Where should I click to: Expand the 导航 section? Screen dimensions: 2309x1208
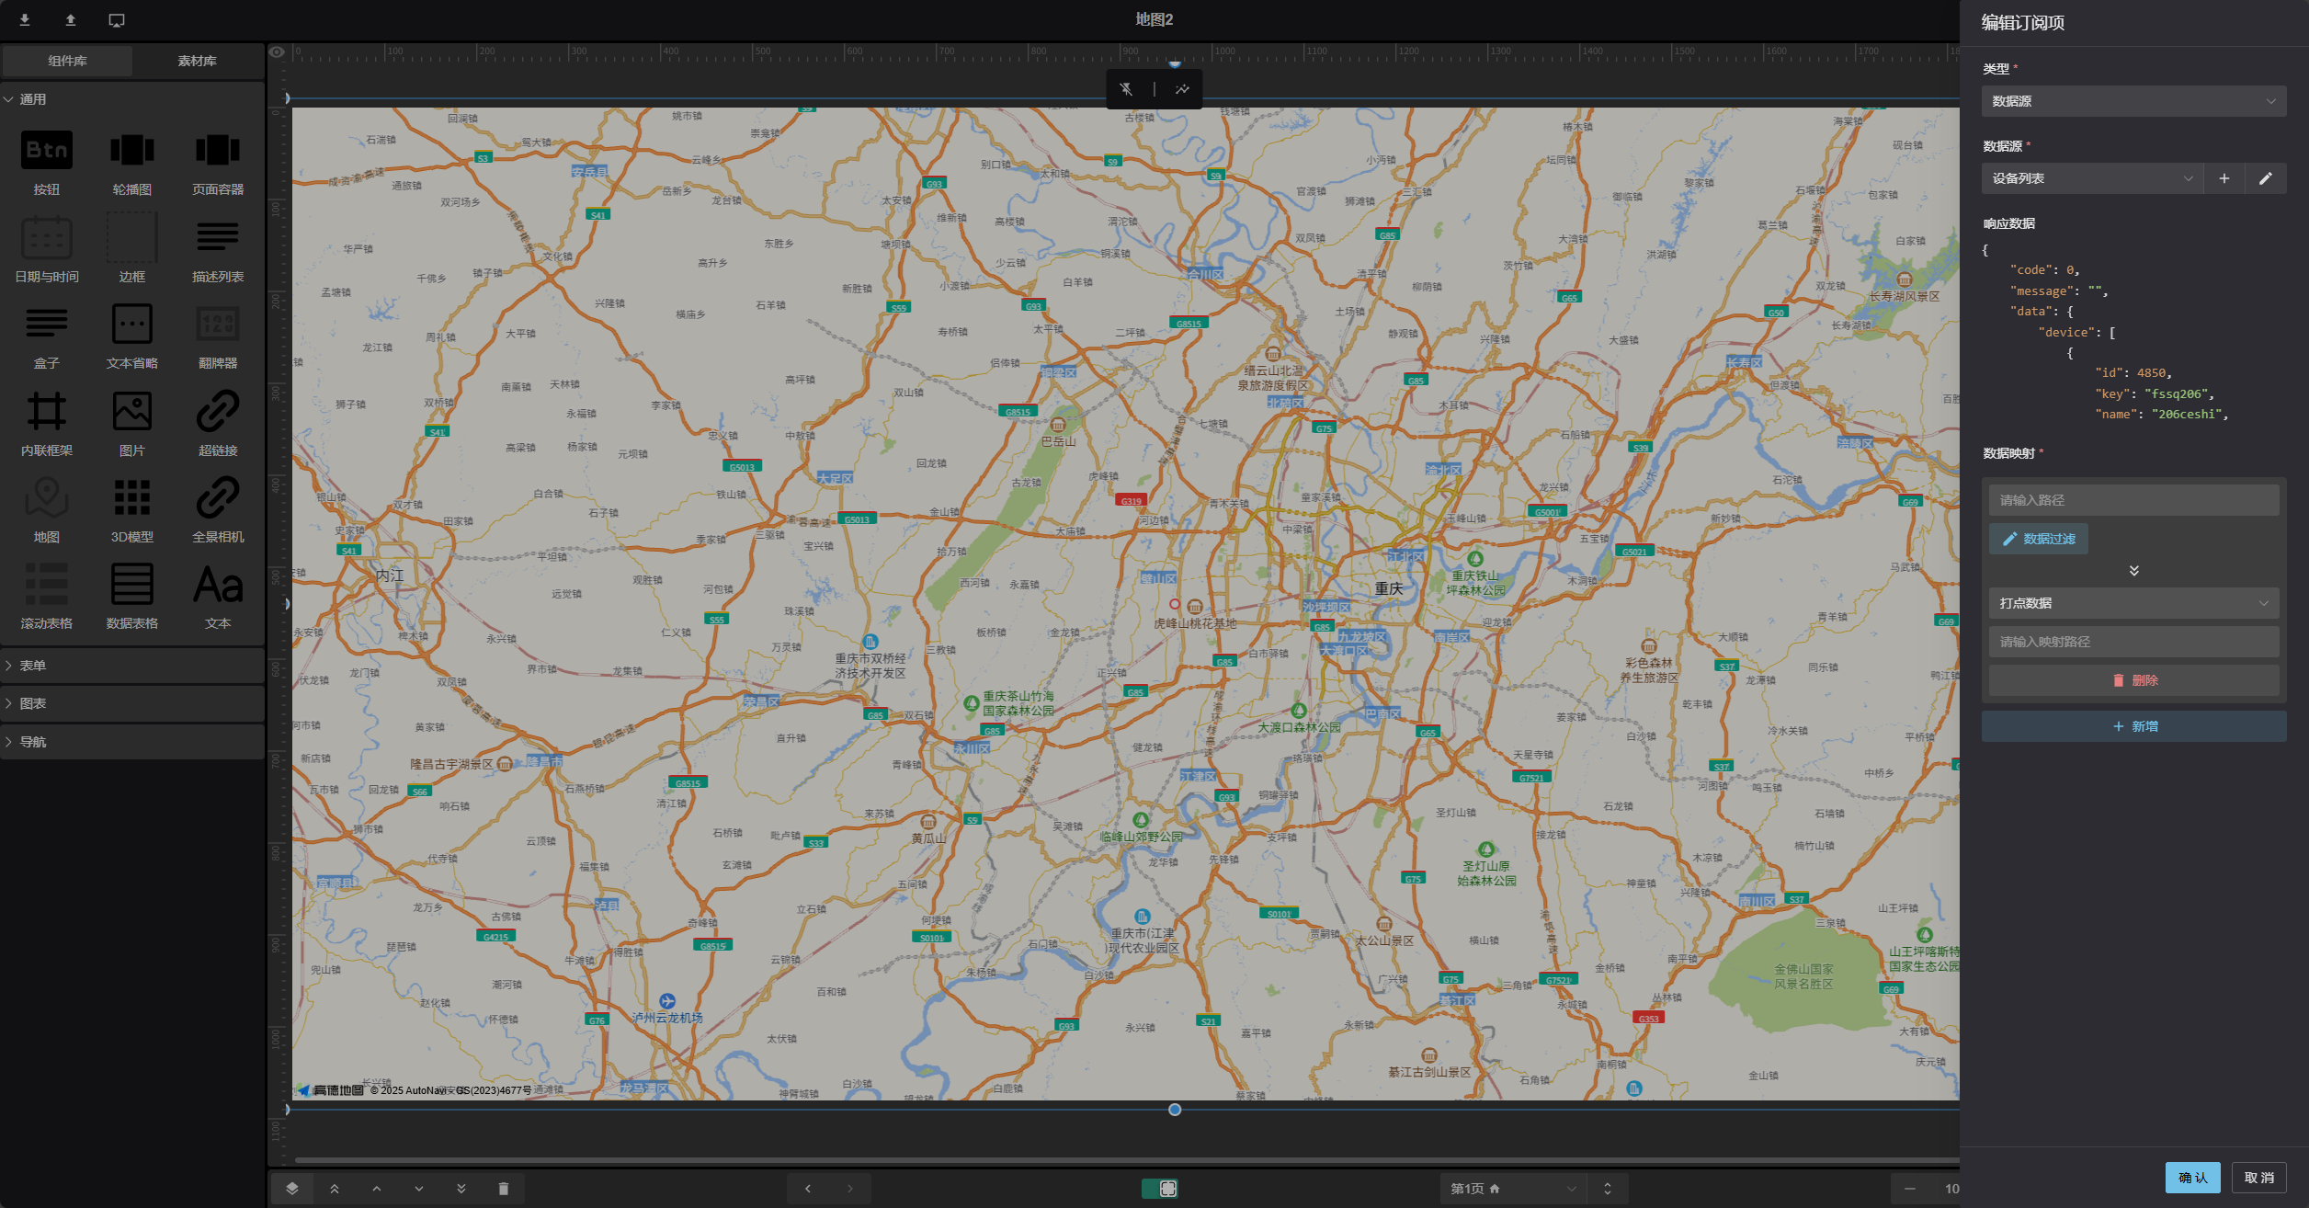tap(132, 742)
